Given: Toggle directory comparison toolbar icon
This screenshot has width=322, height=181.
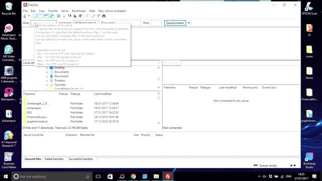Looking at the screenshot, I should pyautogui.click(x=93, y=16).
